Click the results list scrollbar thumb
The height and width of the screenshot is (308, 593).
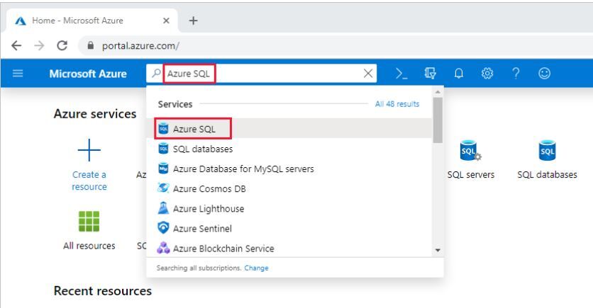click(438, 120)
